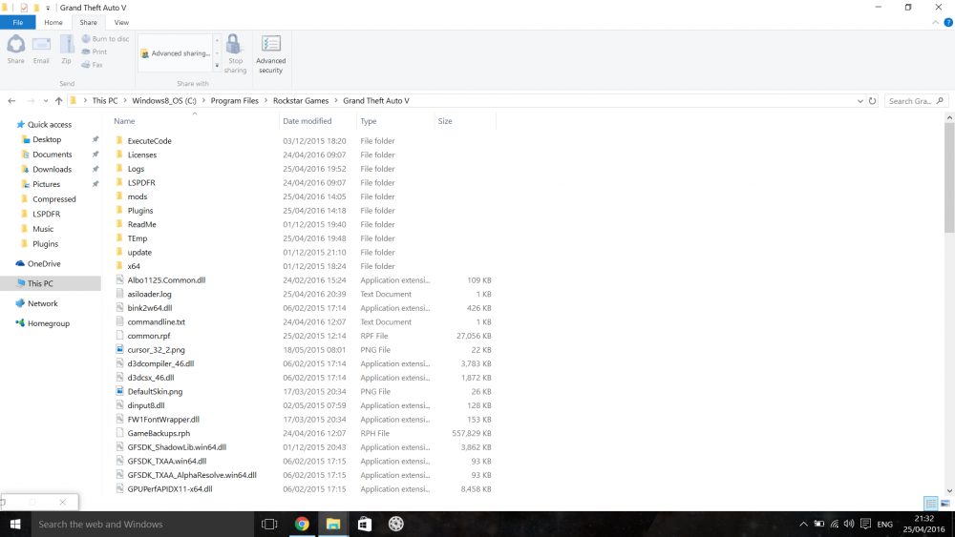Select Advanced sharing option

point(176,53)
